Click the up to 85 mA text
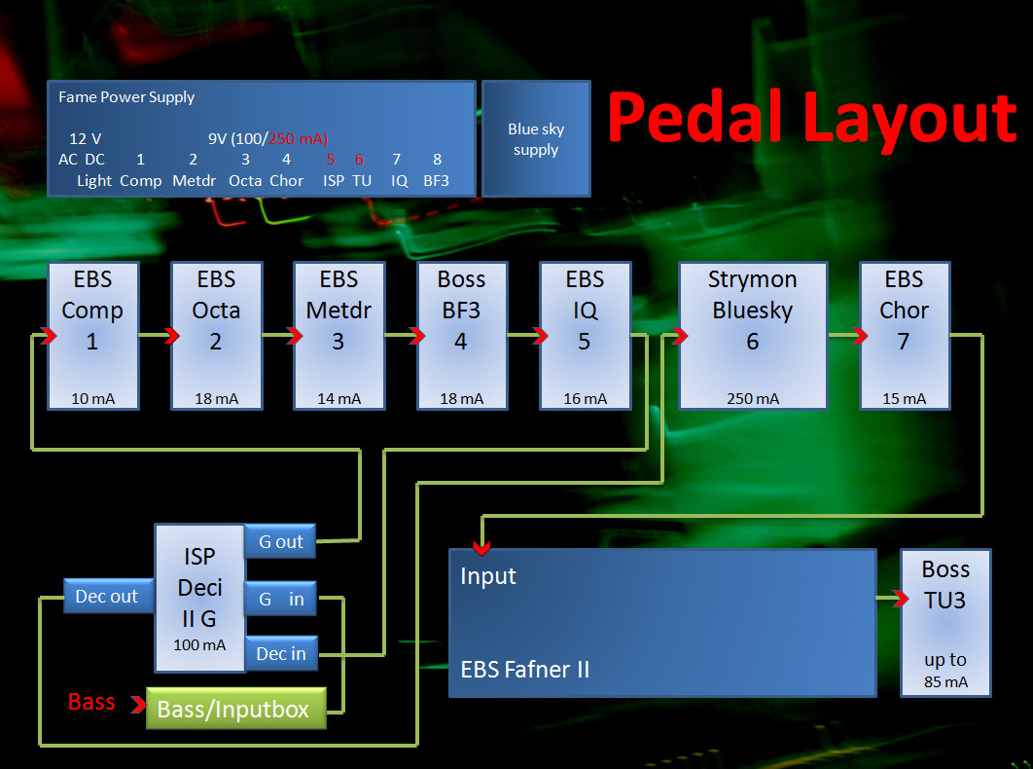 tap(946, 671)
